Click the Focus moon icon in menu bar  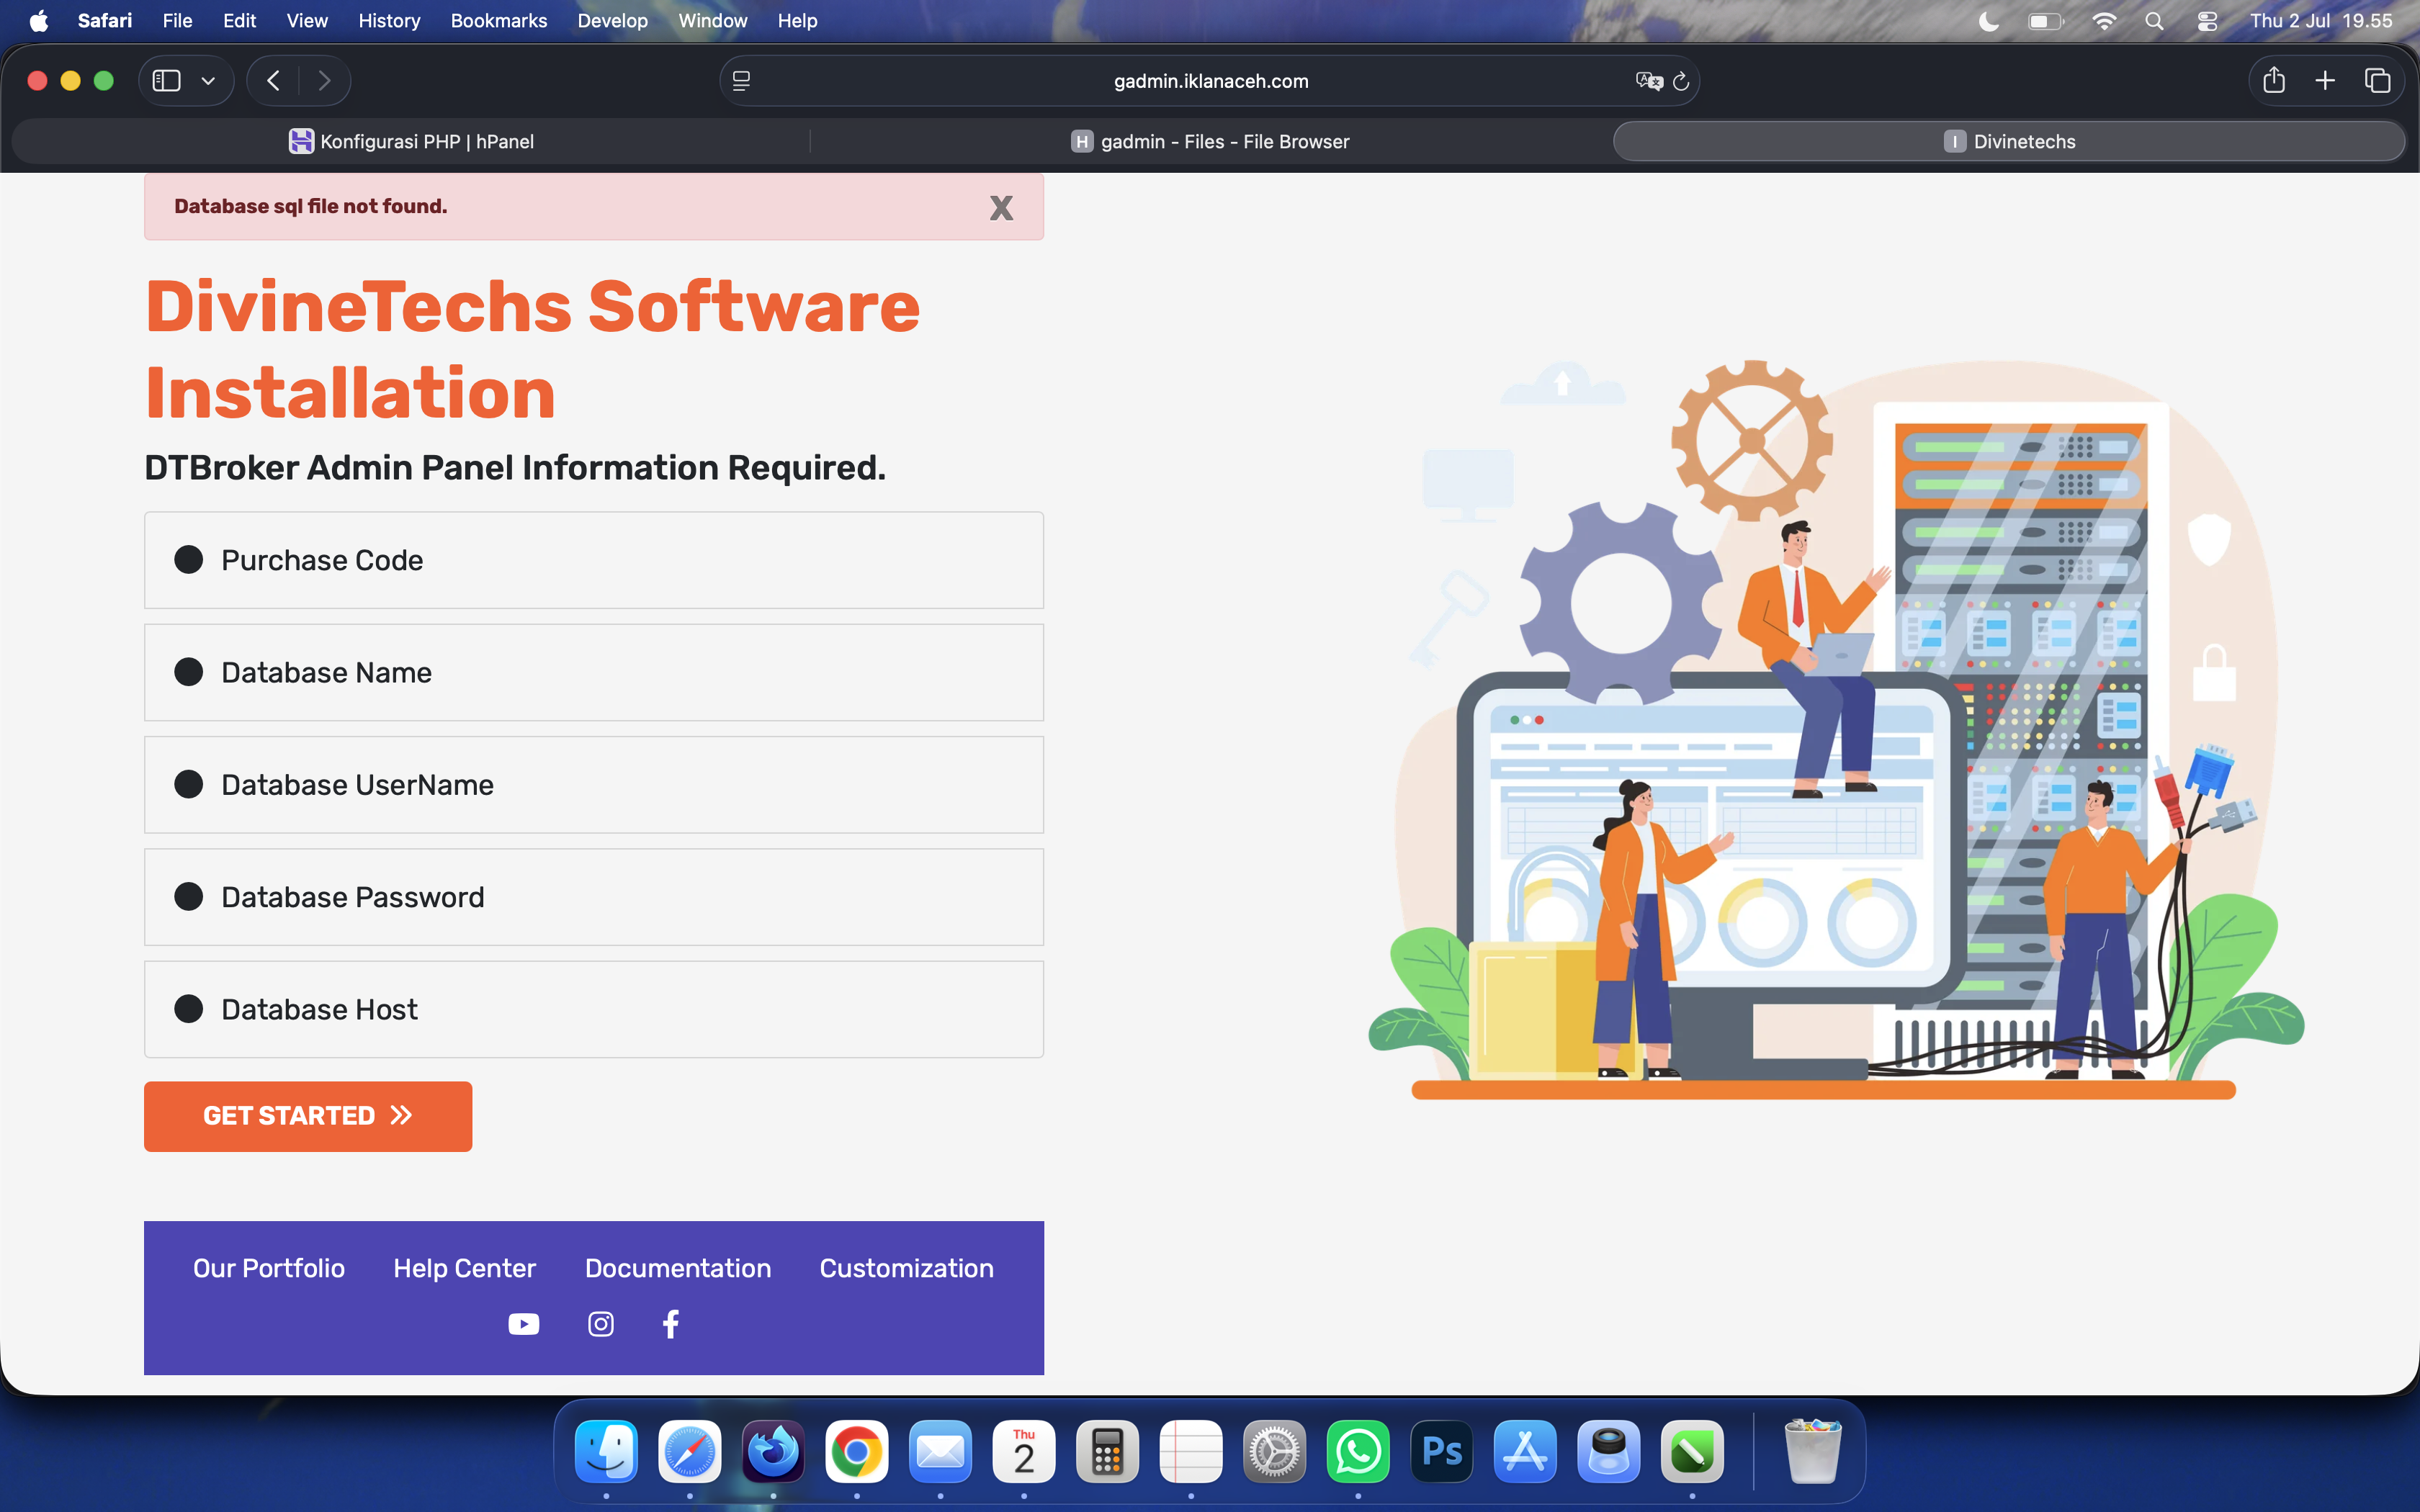click(1989, 21)
